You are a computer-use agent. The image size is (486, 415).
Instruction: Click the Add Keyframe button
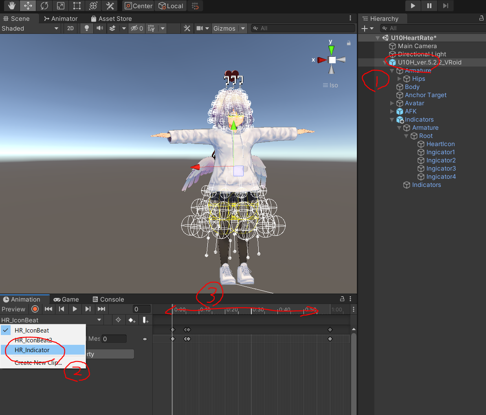point(132,320)
